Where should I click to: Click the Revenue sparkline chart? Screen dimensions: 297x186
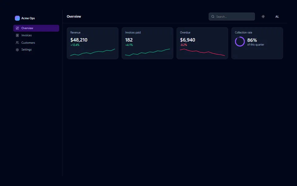(93, 52)
